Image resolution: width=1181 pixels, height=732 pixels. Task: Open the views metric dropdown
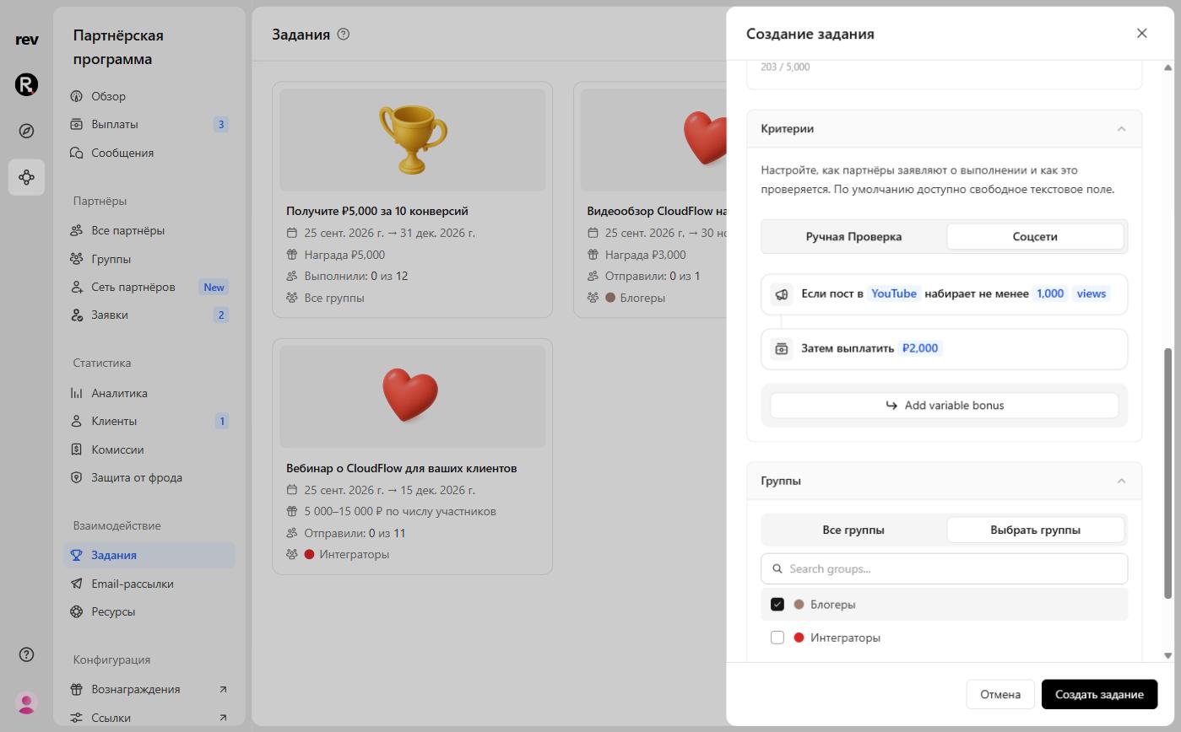tap(1092, 293)
